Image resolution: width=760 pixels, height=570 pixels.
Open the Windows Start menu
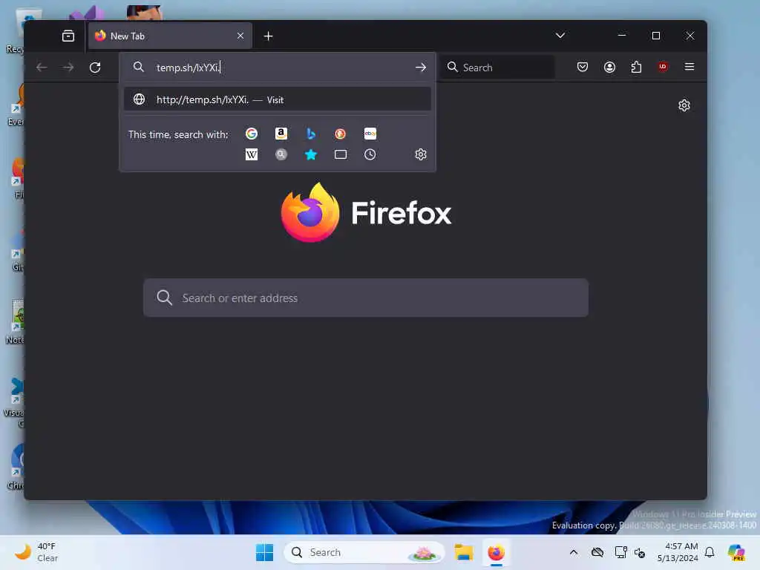tap(265, 552)
